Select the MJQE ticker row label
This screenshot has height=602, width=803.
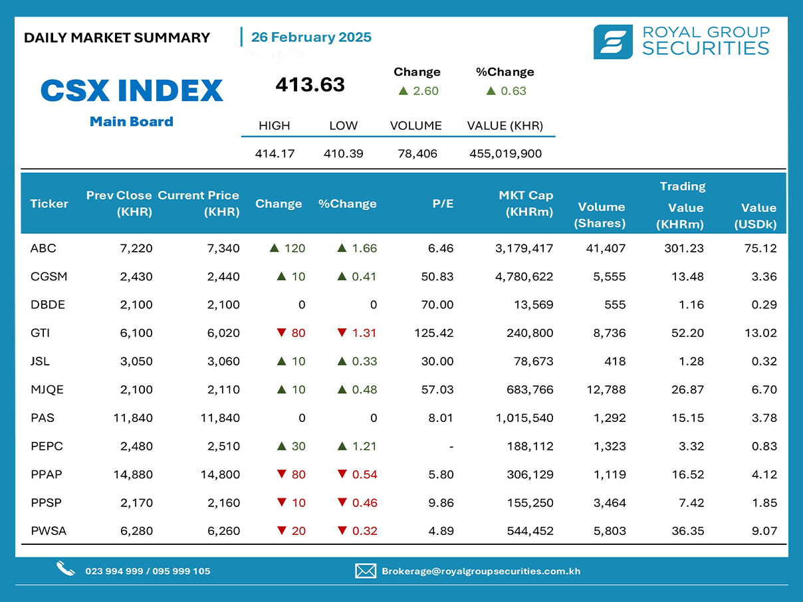[x=47, y=389]
